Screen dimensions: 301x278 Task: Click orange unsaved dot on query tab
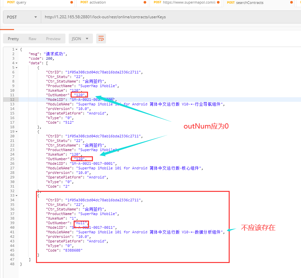tap(72, 2)
